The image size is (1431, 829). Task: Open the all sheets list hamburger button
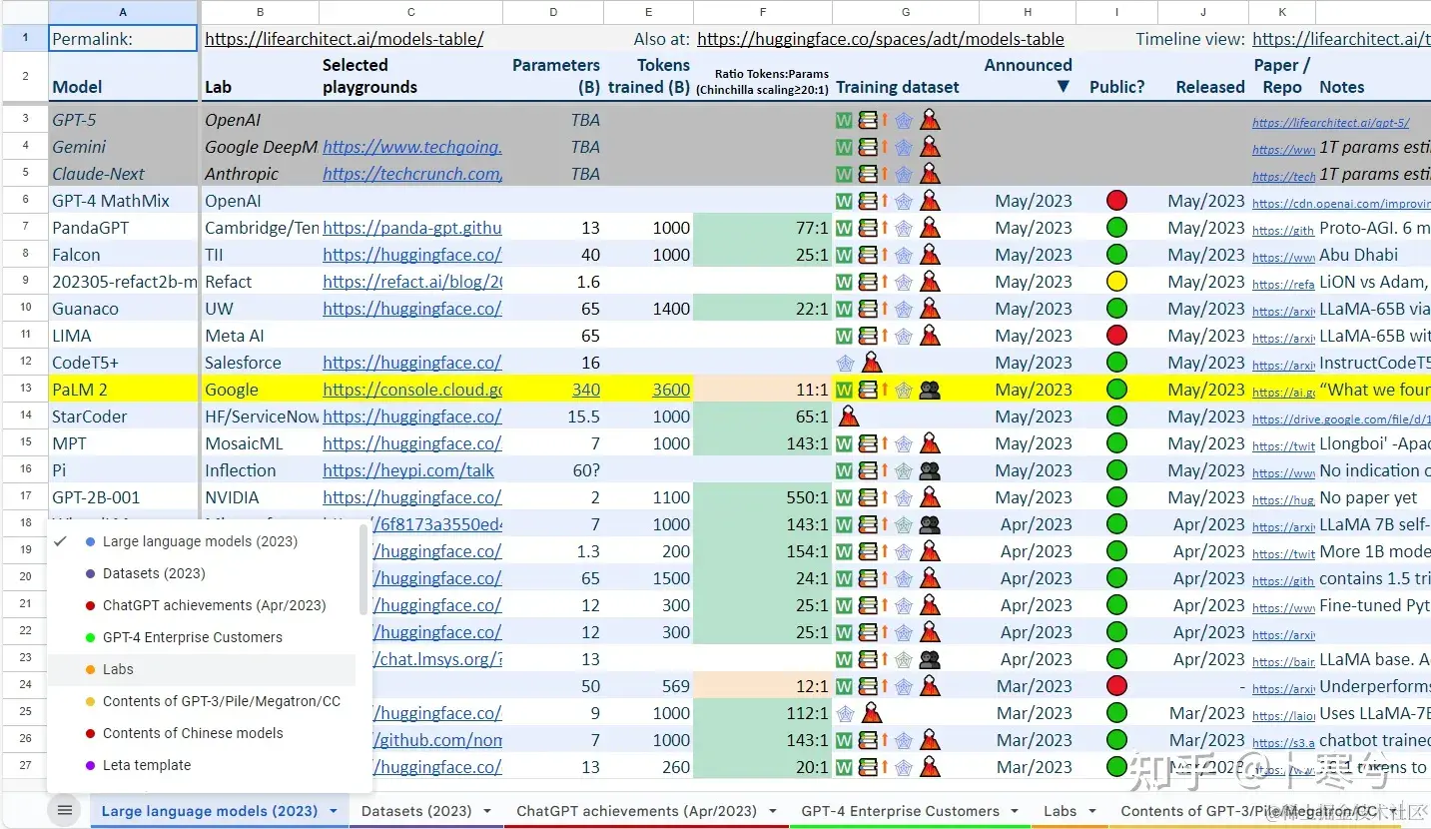coord(65,810)
